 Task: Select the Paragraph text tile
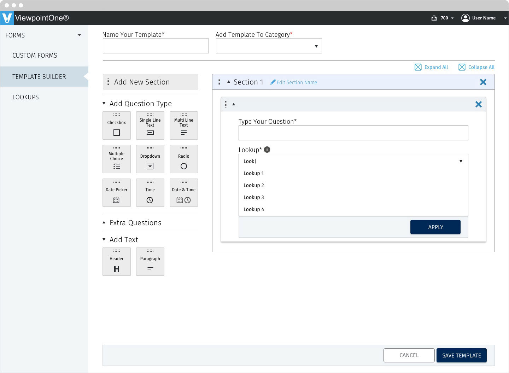pos(150,262)
